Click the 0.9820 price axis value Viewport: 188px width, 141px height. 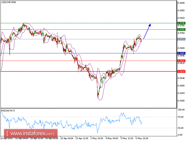[x=181, y=18]
